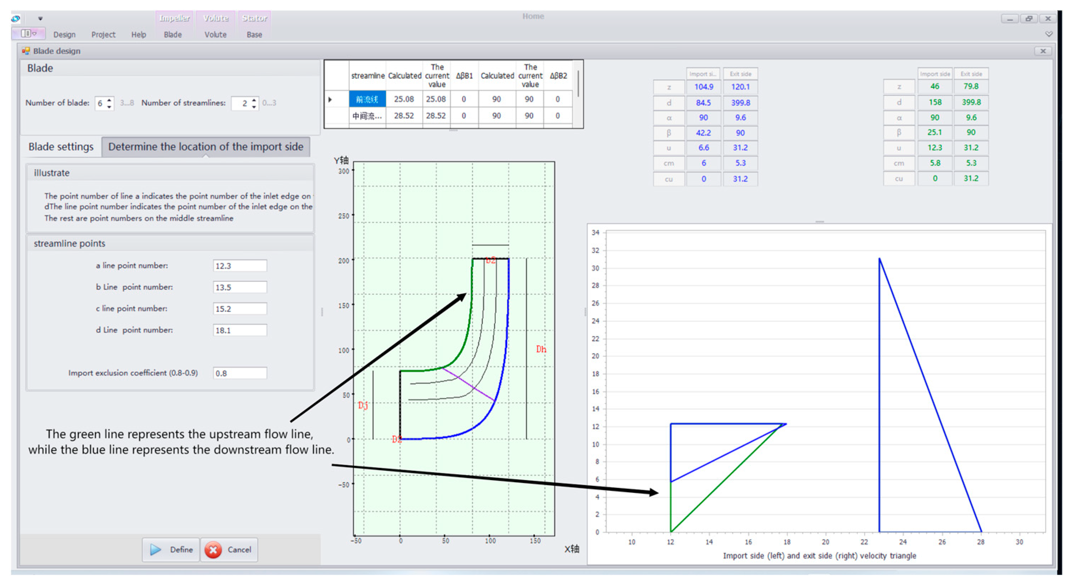This screenshot has height=588, width=1073.
Task: Collapse the ribbon using the chevron at right
Action: [1048, 34]
